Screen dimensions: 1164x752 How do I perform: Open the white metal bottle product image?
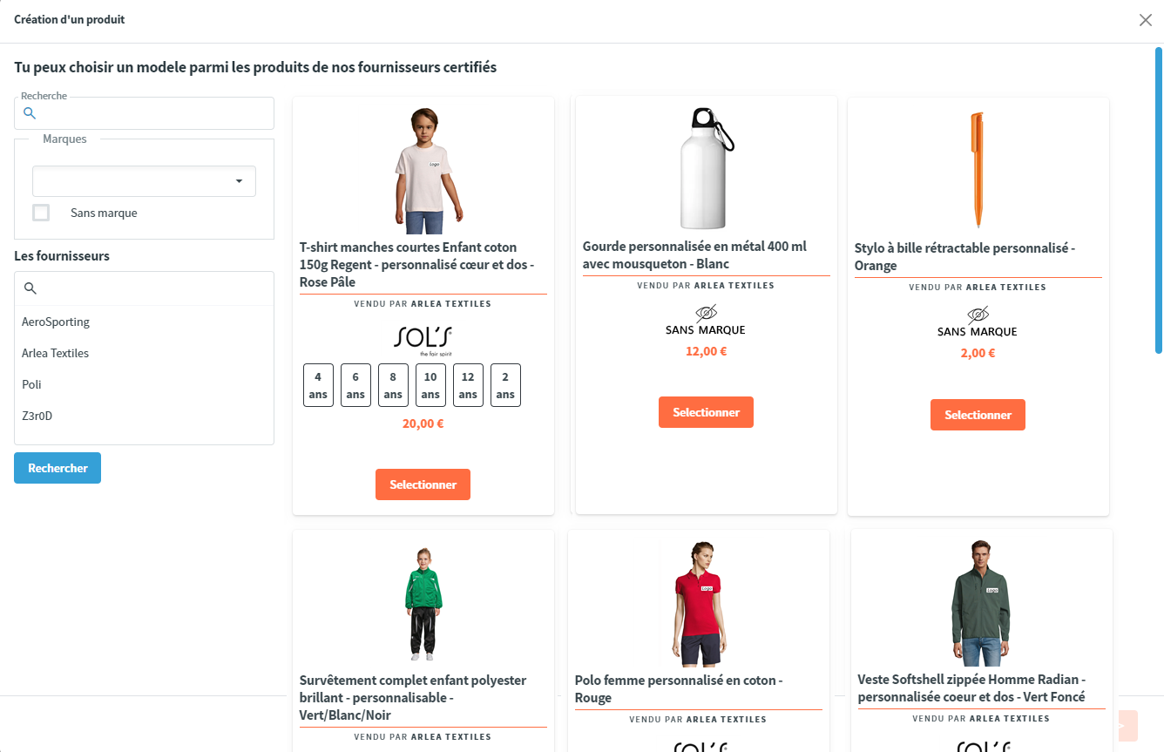point(706,168)
